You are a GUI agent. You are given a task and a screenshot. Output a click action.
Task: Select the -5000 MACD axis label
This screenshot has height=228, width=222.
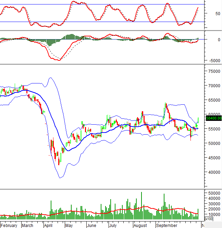click(x=214, y=61)
